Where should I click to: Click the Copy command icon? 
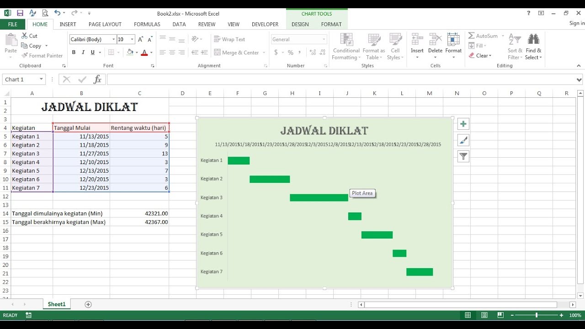(x=25, y=46)
